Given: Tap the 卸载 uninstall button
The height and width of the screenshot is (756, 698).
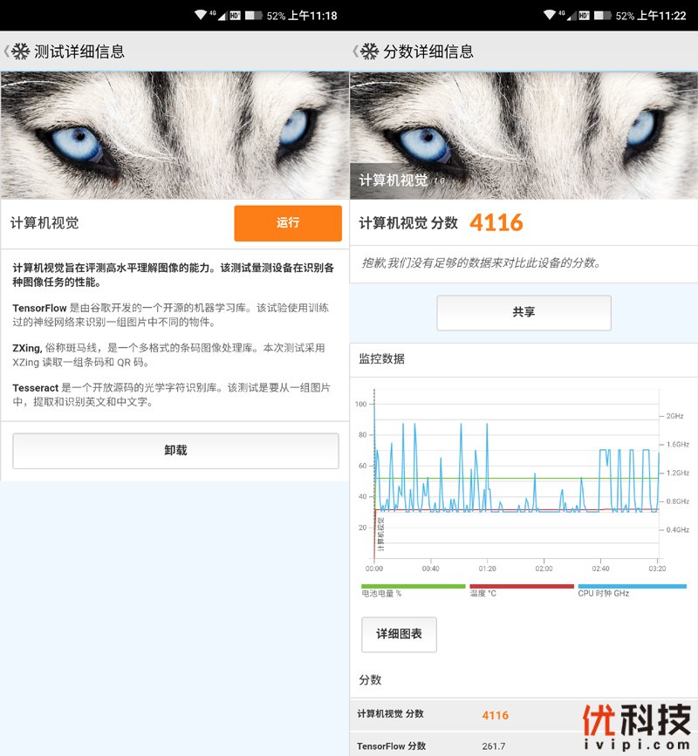Looking at the screenshot, I should 175,450.
